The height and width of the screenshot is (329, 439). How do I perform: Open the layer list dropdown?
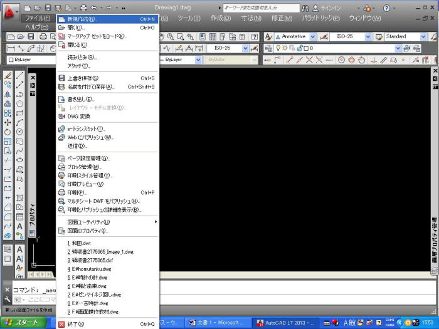(398, 48)
